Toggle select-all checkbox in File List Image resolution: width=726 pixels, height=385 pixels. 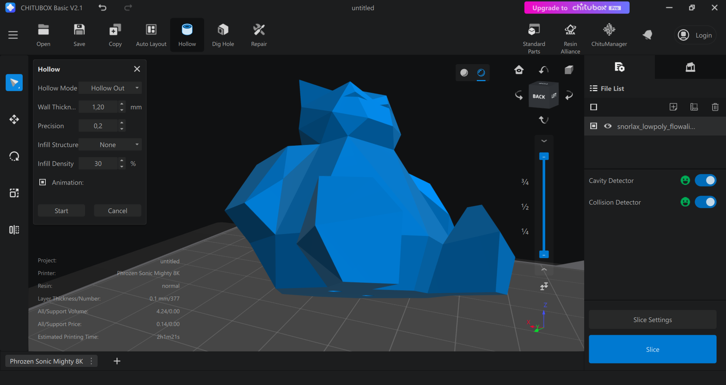594,107
